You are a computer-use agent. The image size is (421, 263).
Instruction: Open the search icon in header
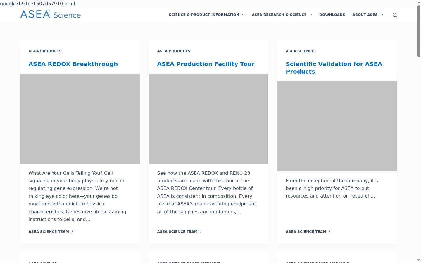coord(395,15)
